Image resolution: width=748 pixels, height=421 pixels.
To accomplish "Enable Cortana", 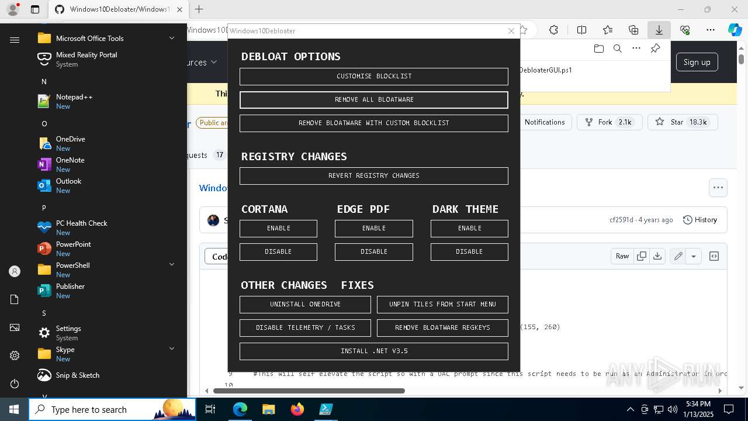I will click(x=278, y=229).
